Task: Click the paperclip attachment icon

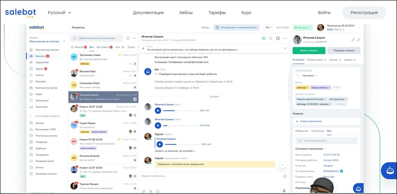Action: pyautogui.click(x=144, y=191)
